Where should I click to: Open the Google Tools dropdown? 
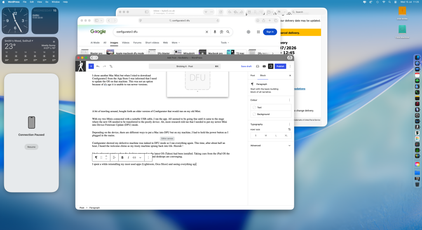click(x=225, y=42)
